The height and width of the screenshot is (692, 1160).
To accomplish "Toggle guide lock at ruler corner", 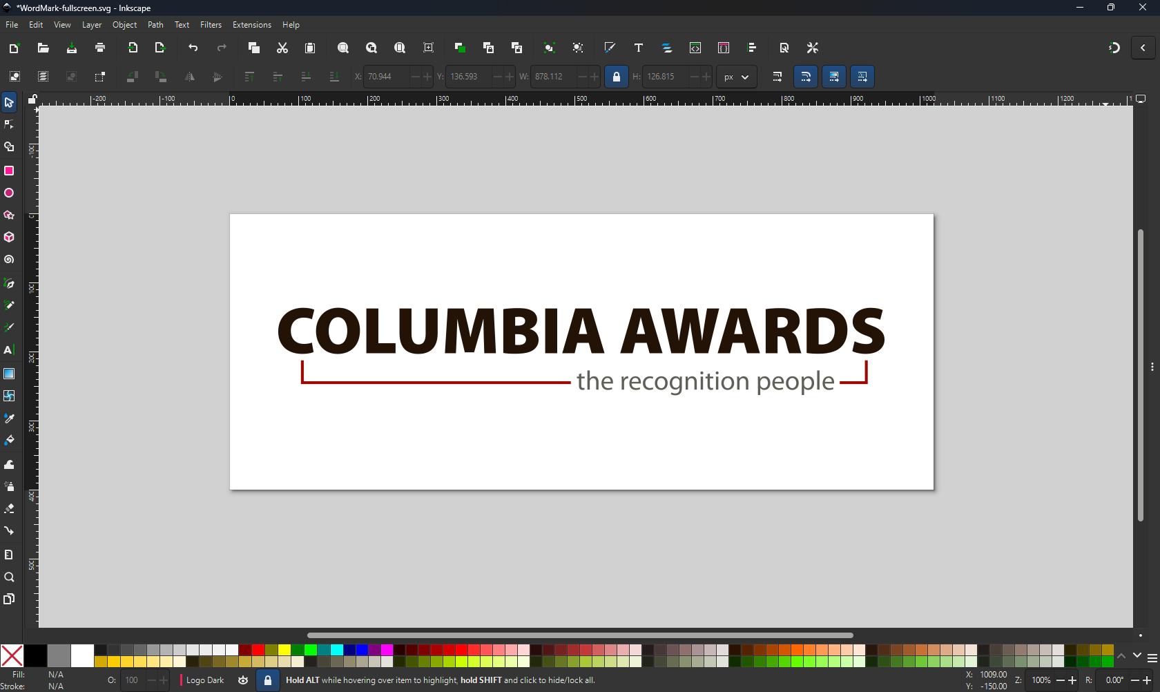I will coord(32,99).
